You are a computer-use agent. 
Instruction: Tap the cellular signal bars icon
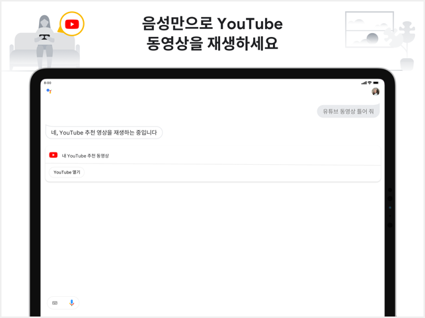(x=364, y=83)
